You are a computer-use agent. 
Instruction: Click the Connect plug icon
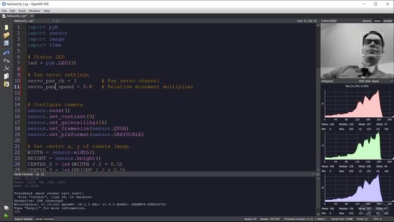(x=6, y=208)
